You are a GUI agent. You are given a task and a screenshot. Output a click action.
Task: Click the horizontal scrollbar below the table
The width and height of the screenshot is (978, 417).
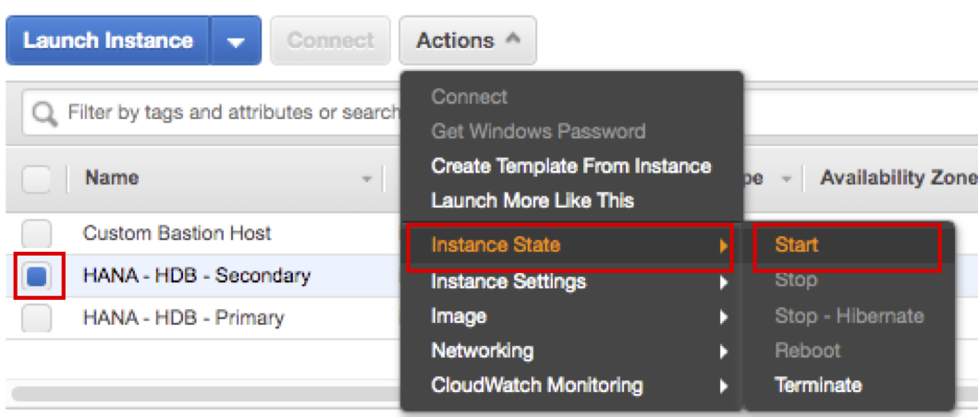click(203, 395)
